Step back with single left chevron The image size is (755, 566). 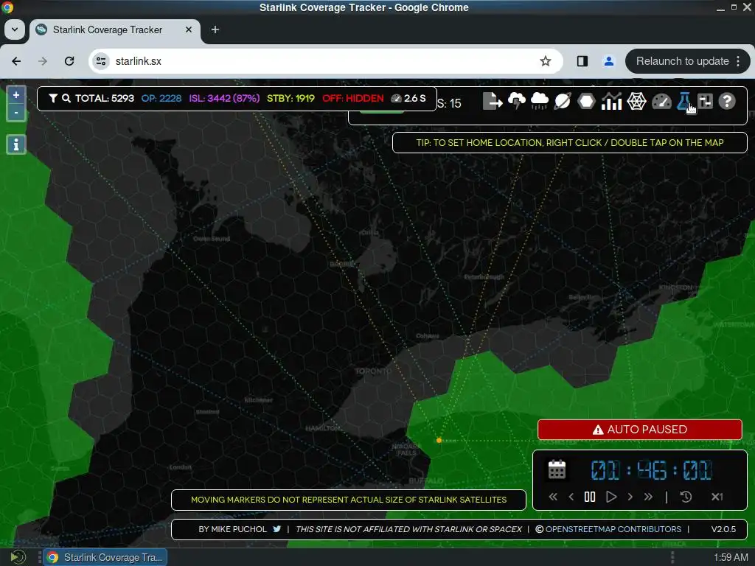[x=571, y=497]
